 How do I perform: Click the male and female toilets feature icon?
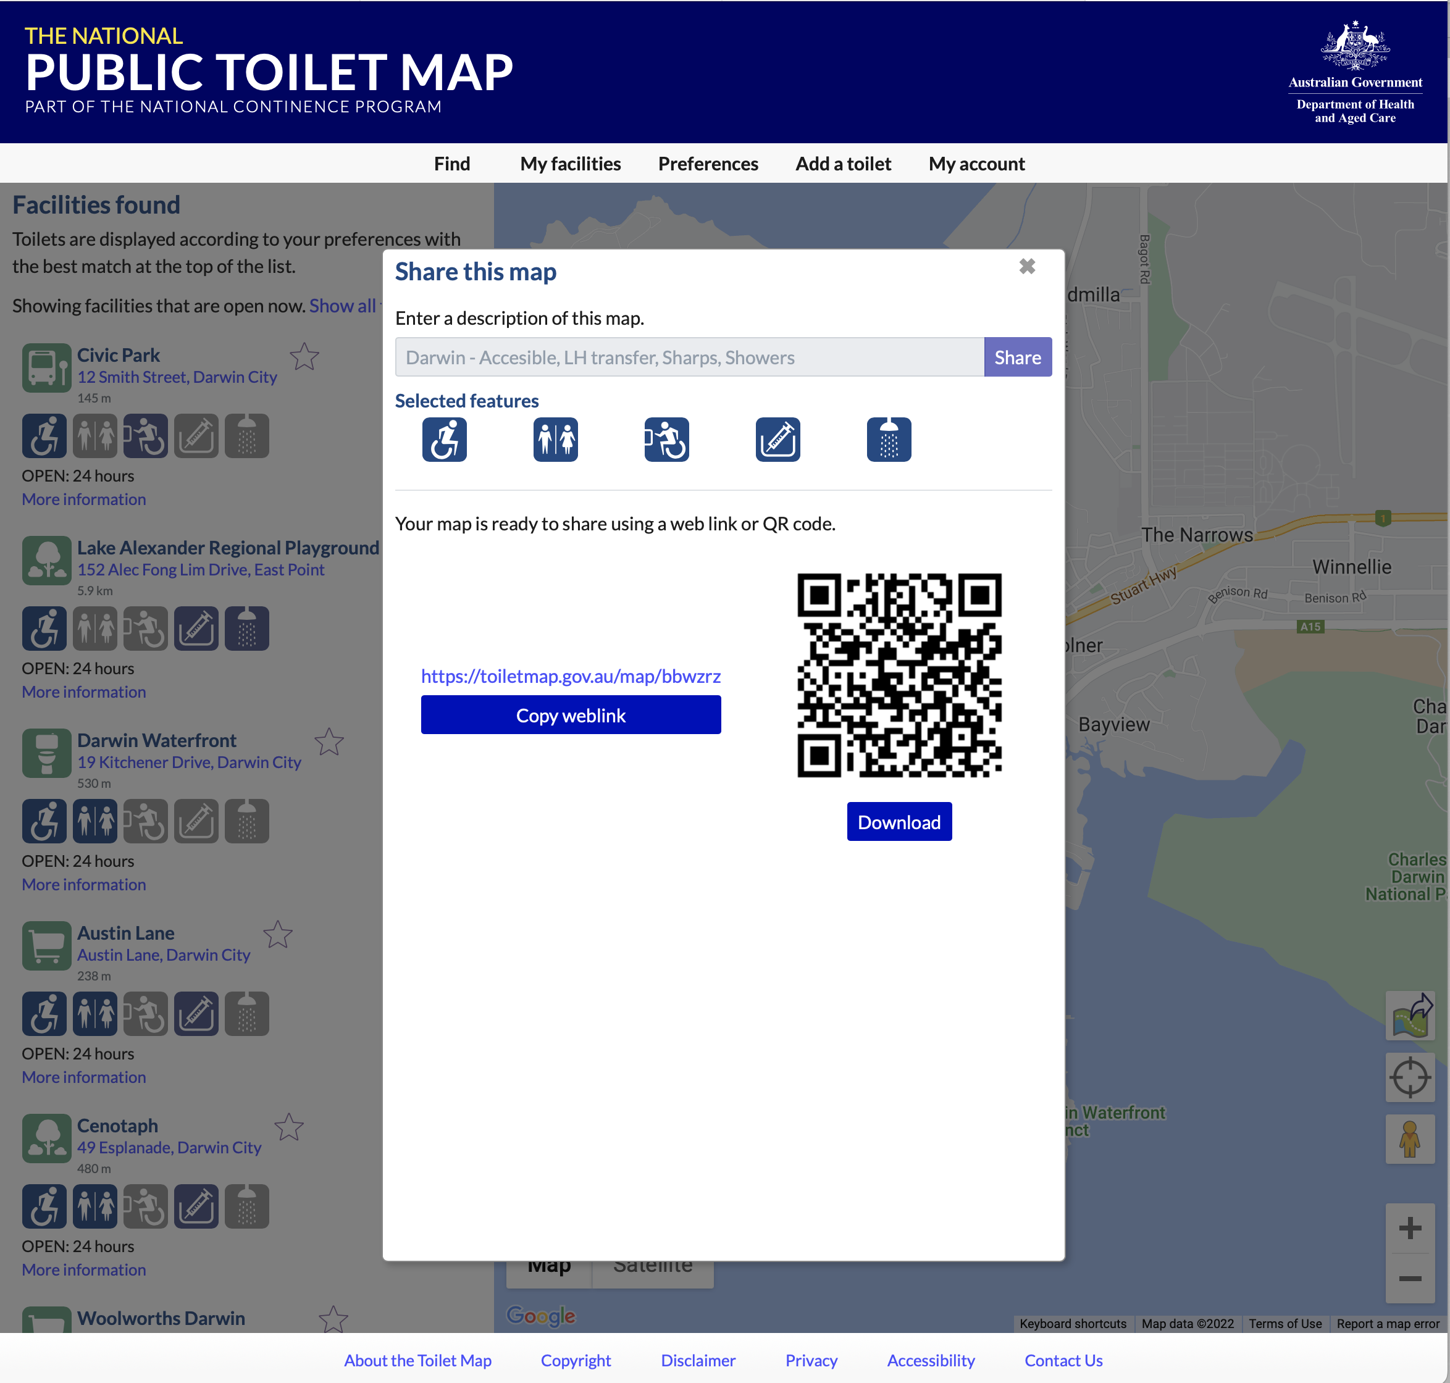(555, 440)
